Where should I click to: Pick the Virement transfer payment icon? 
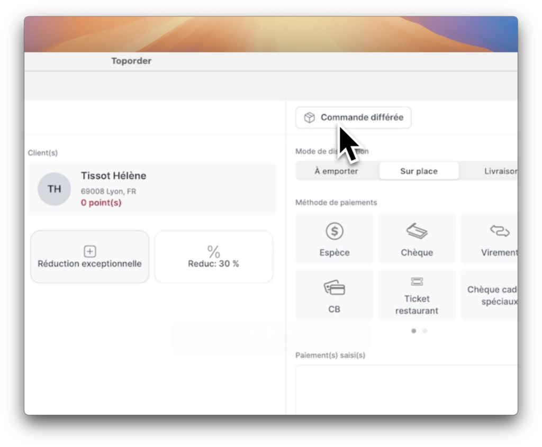[499, 231]
